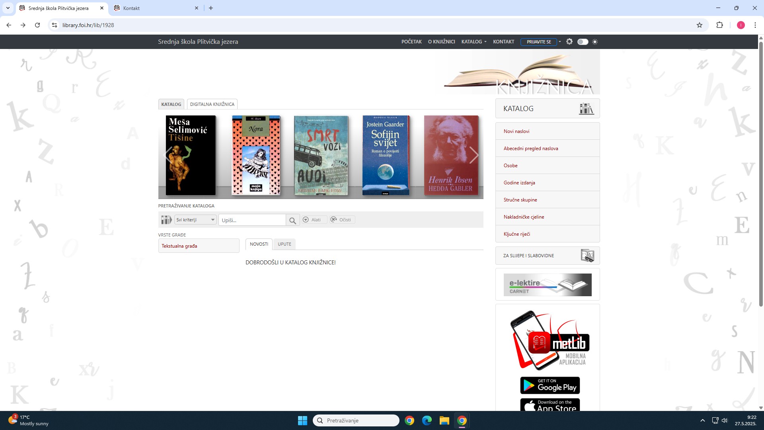Click the KATALOG sidebar library icon
The image size is (764, 430).
(x=586, y=109)
